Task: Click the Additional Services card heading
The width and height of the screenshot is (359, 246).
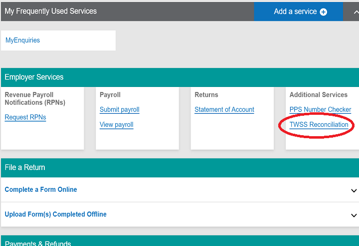Action: [x=318, y=95]
